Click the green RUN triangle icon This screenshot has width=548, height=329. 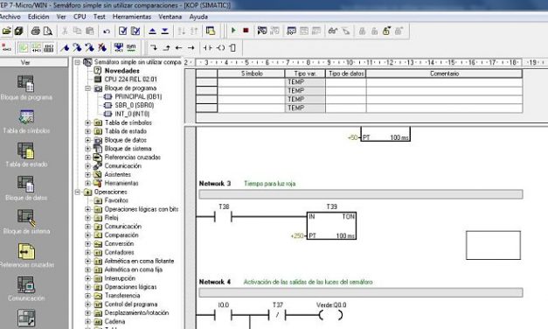coord(233,31)
